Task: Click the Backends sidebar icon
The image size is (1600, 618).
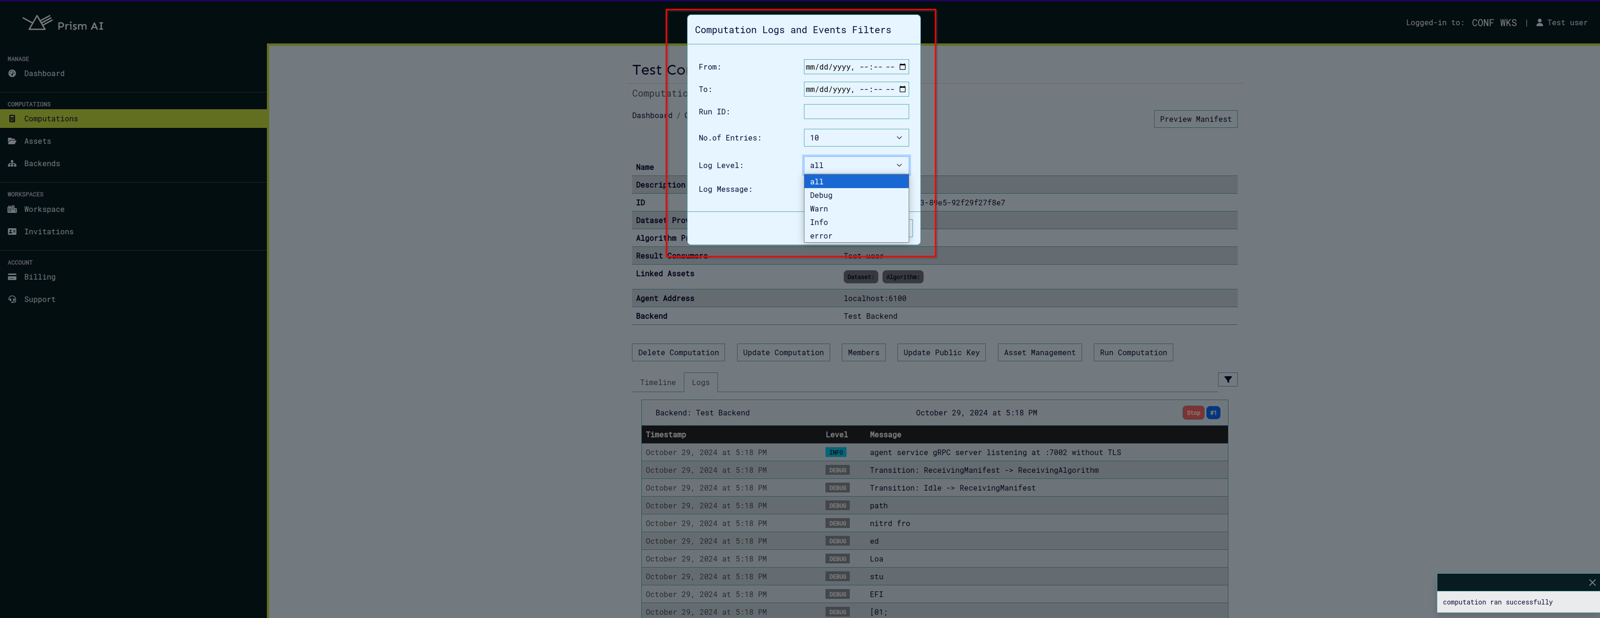Action: 12,163
